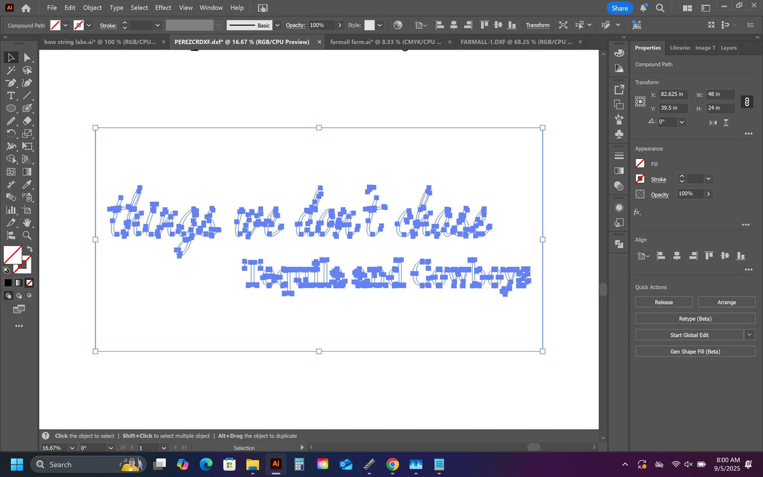763x477 pixels.
Task: Toggle constrain width and height proportions
Action: [x=747, y=102]
